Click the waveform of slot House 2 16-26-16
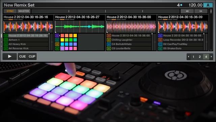Viewport: 216px width, 122px height. 28,27
